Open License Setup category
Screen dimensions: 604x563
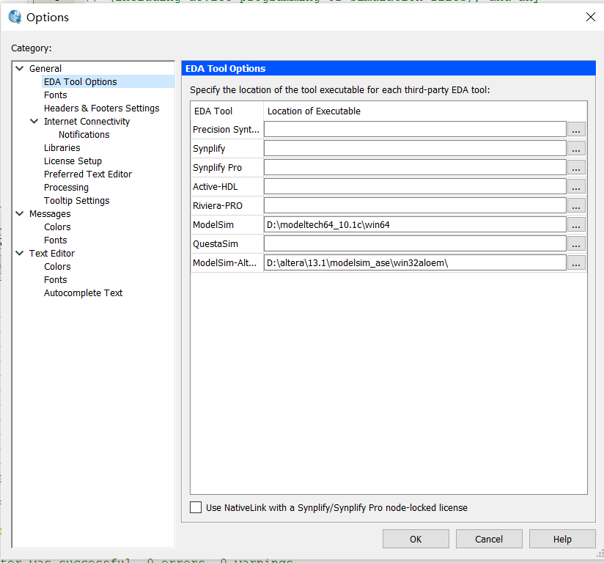coord(73,161)
